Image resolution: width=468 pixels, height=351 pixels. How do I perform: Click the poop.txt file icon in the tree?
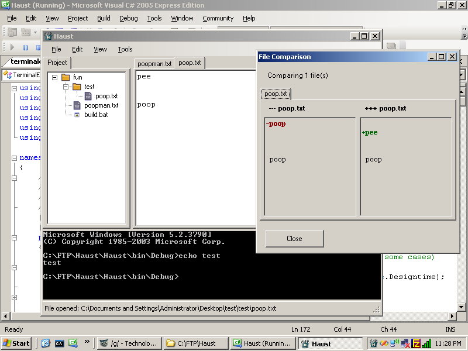tap(88, 96)
